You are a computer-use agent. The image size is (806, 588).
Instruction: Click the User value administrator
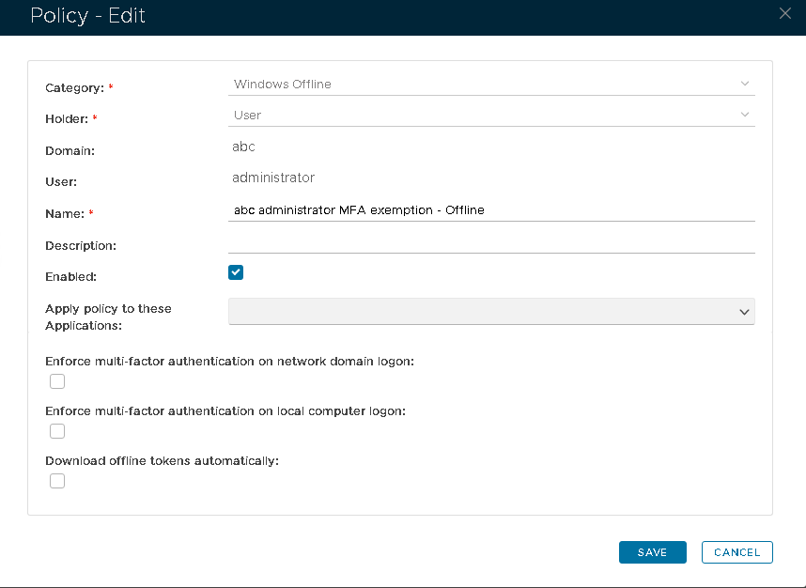[x=273, y=178]
